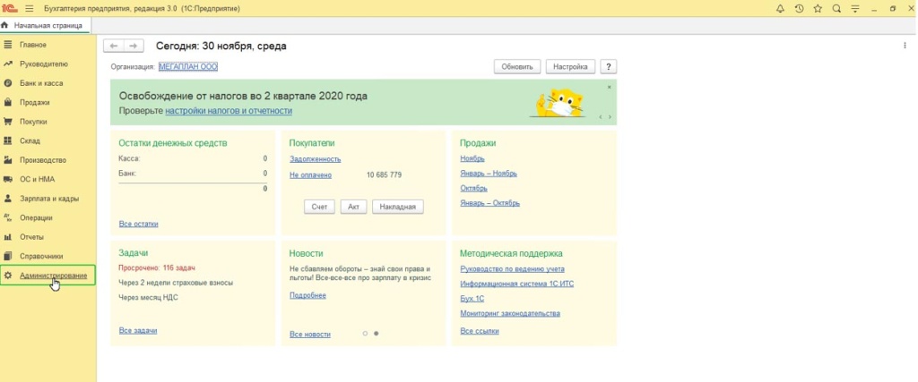Open the Банк и касса section
918x382 pixels.
click(x=40, y=83)
